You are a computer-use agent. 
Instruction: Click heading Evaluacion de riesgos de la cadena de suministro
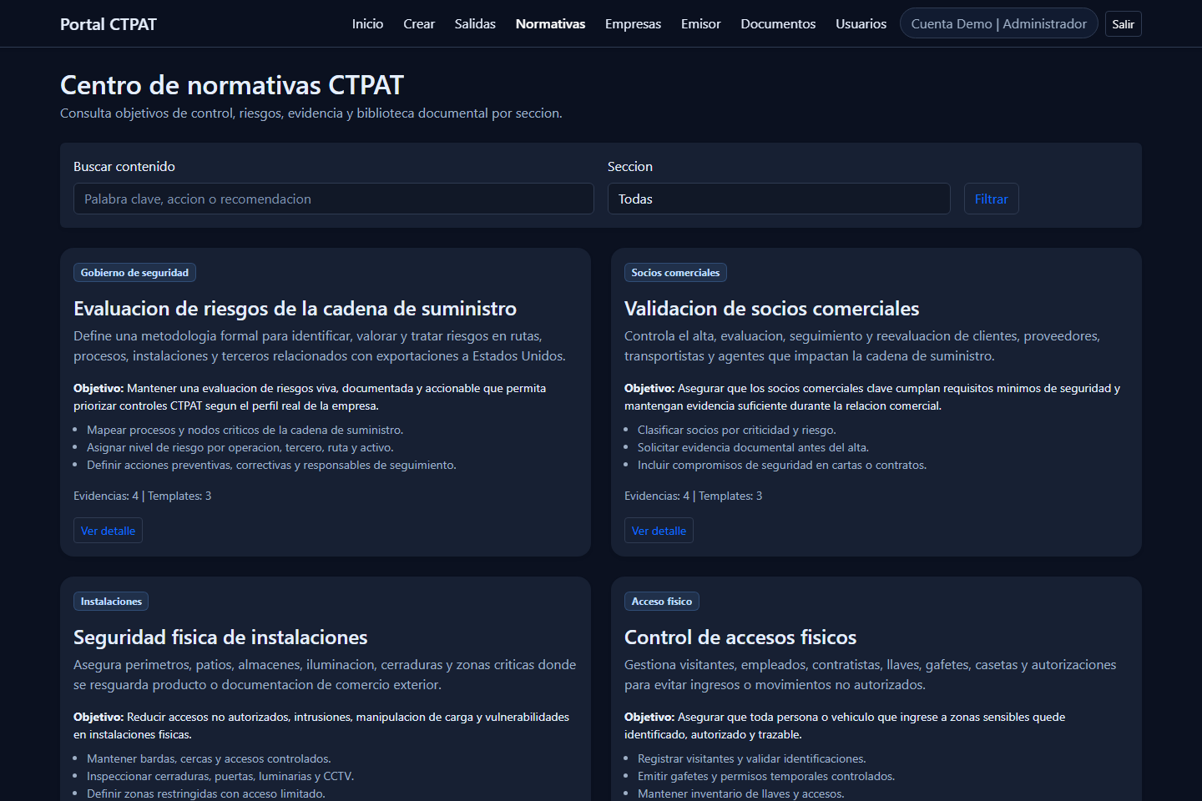[295, 309]
